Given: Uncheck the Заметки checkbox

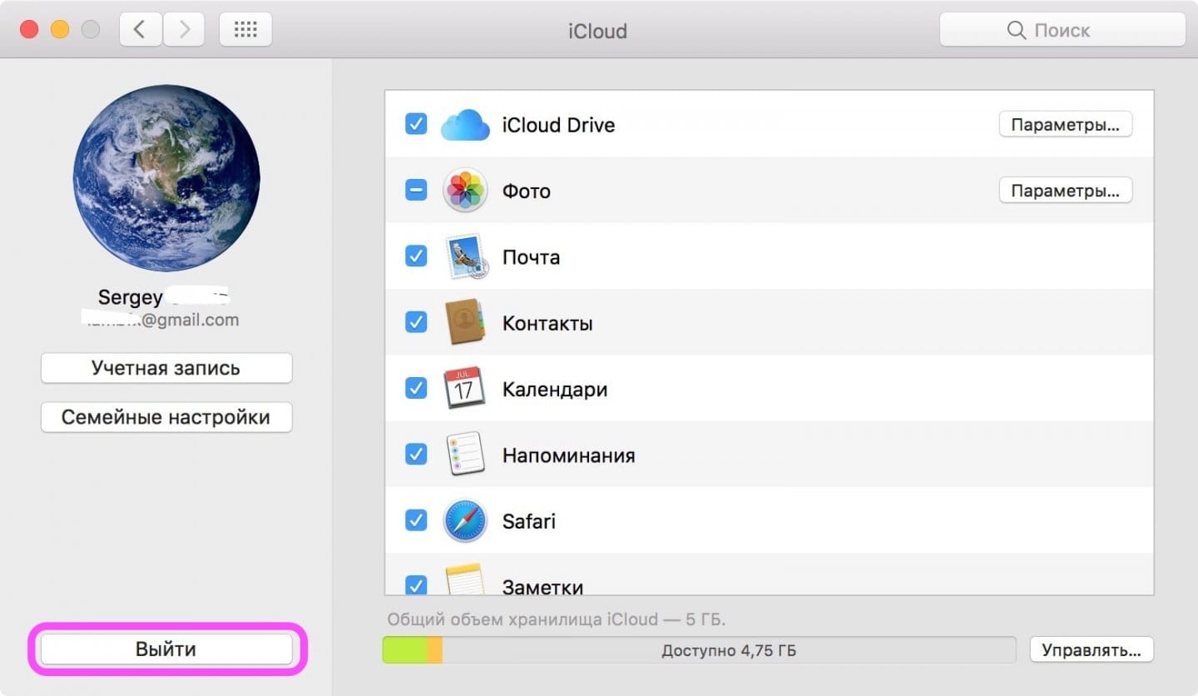Looking at the screenshot, I should pos(416,584).
